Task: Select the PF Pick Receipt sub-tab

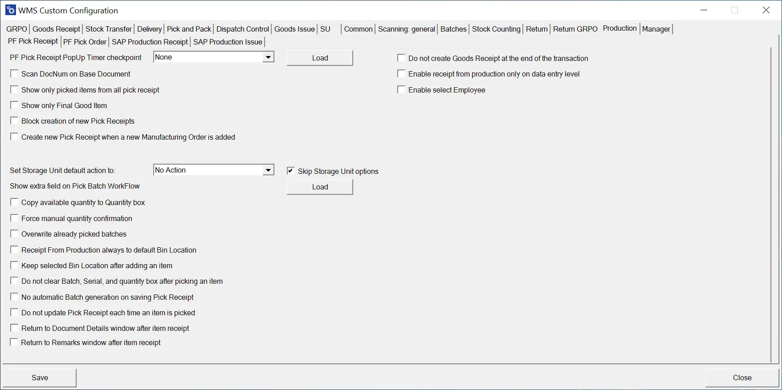Action: pos(33,41)
